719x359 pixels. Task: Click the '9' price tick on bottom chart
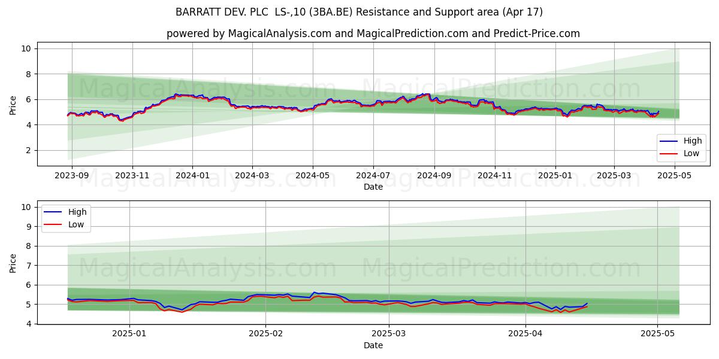click(29, 226)
